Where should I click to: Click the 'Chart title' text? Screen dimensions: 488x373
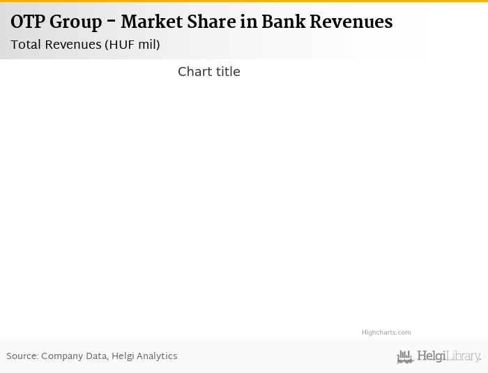(208, 72)
